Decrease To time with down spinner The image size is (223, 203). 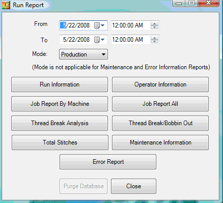pyautogui.click(x=154, y=41)
